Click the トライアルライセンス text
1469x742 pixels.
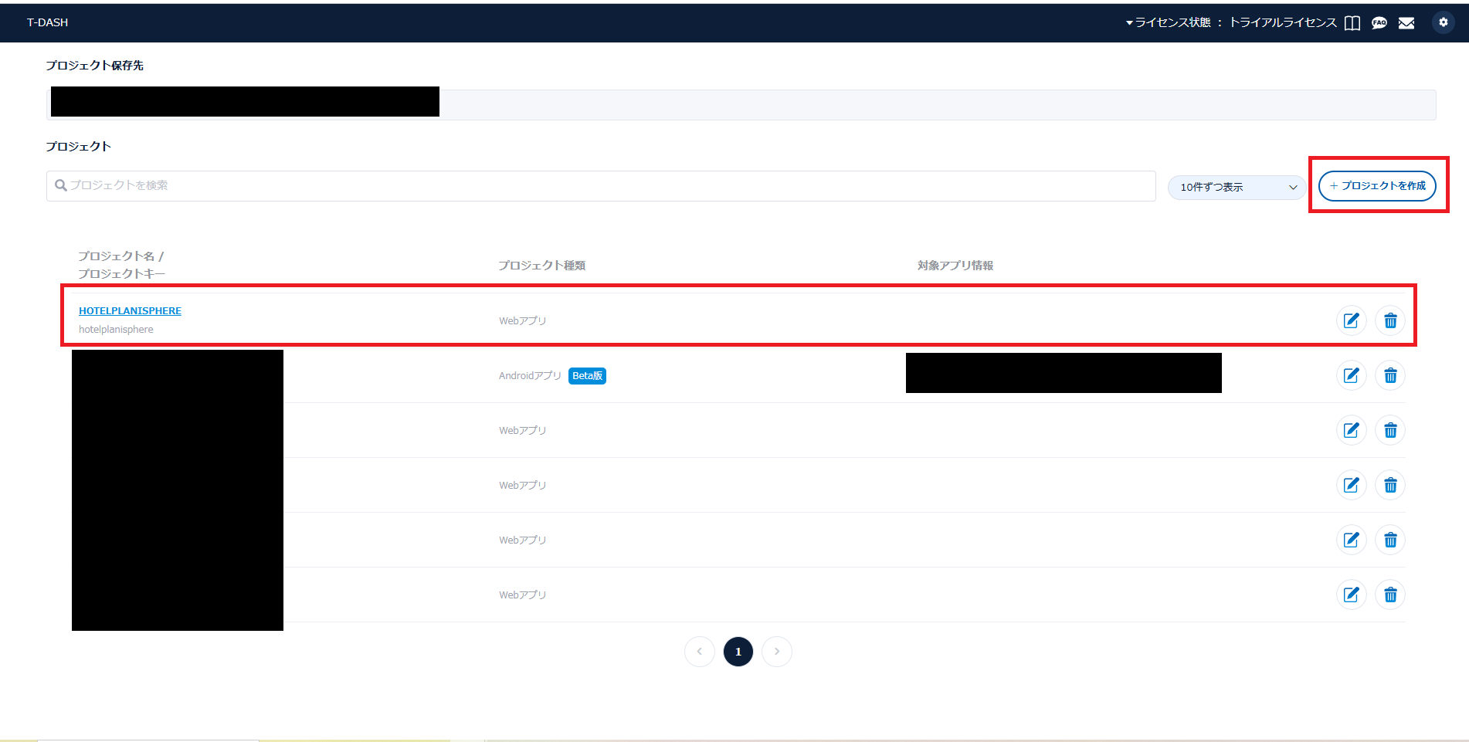pyautogui.click(x=1283, y=22)
